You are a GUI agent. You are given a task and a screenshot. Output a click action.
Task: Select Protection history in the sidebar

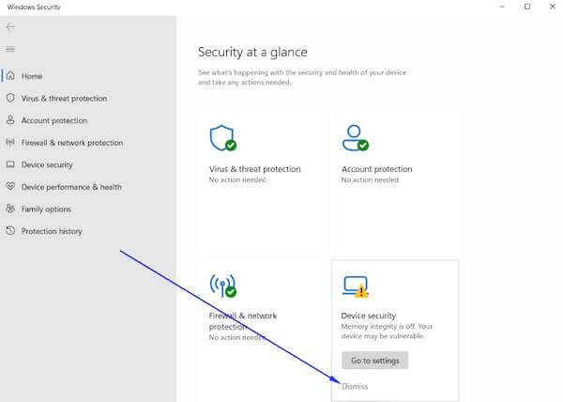pos(52,231)
